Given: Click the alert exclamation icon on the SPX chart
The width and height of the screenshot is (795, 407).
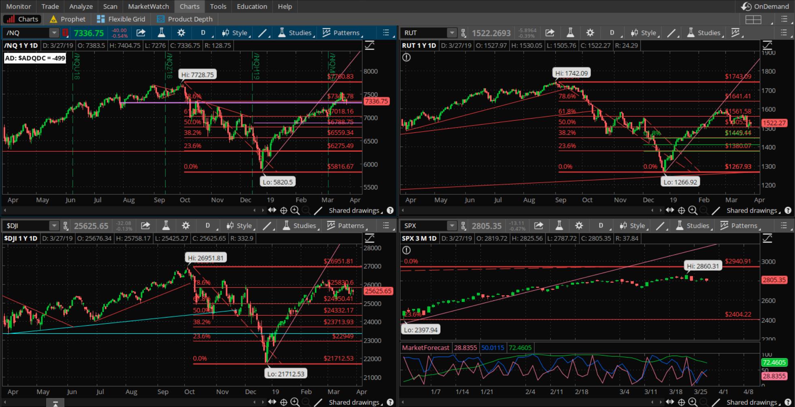Looking at the screenshot, I should click(x=406, y=250).
